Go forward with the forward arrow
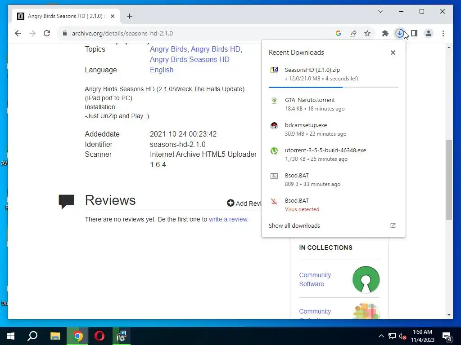This screenshot has width=461, height=345. [32, 33]
